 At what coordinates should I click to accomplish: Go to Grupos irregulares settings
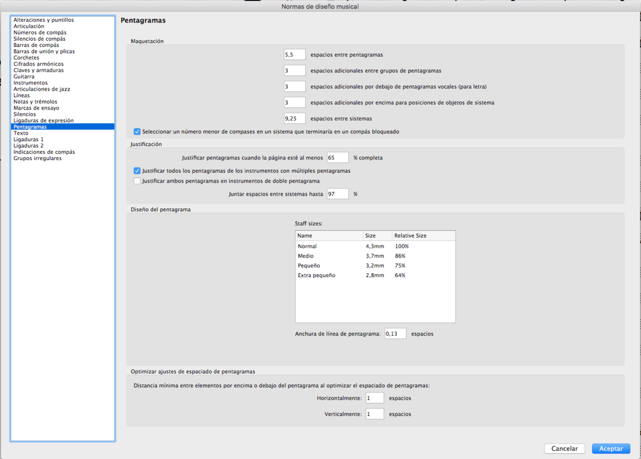coord(37,158)
